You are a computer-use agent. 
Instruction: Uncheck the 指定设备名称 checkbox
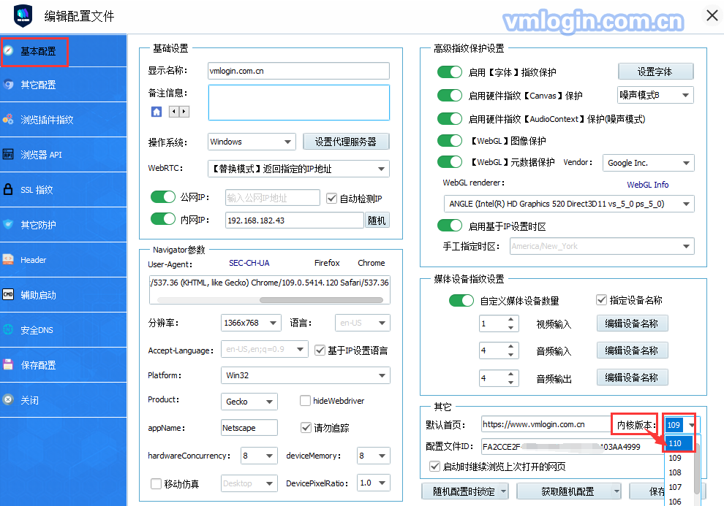point(601,300)
